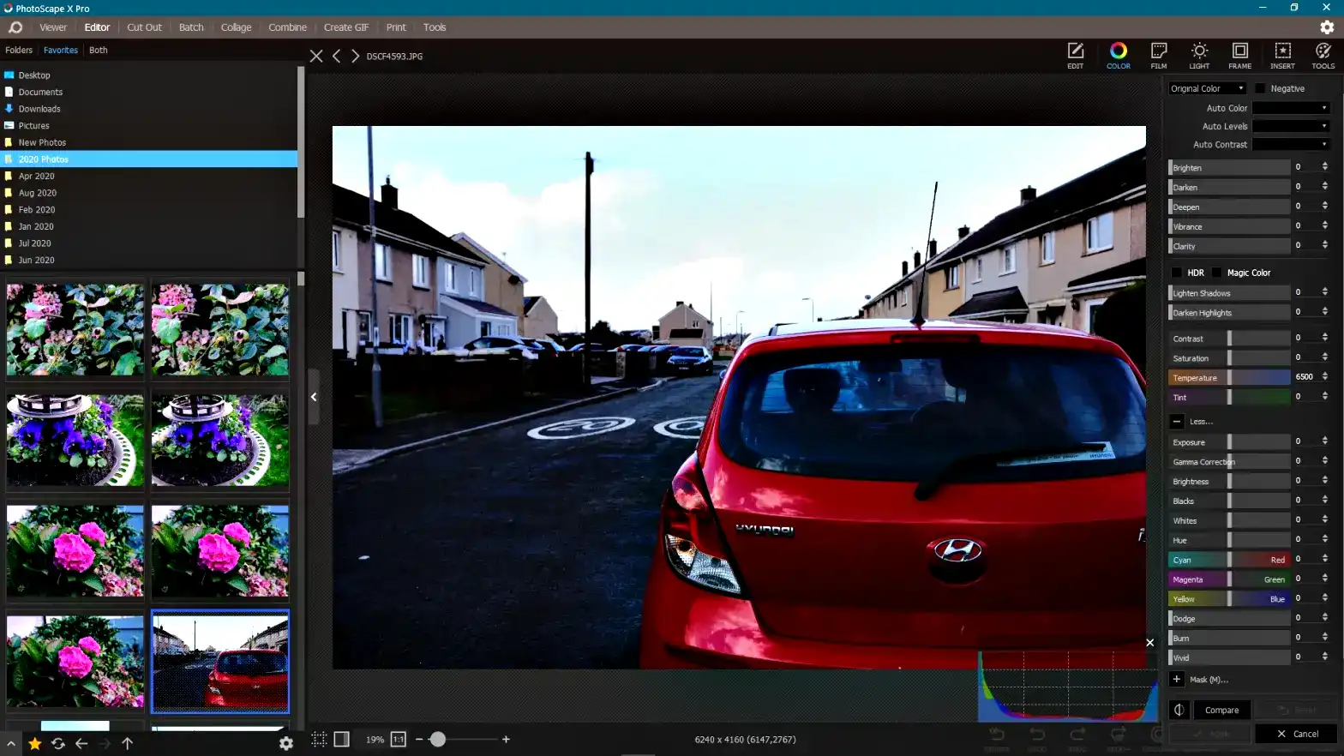Viewport: 1344px width, 756px height.
Task: Open the EDIT tools panel
Action: (1075, 56)
